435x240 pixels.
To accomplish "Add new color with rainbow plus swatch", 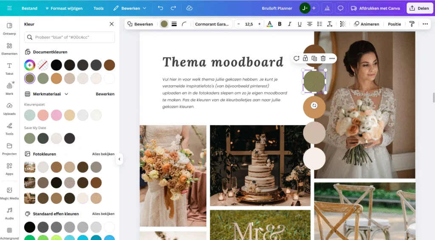I will tap(30, 65).
